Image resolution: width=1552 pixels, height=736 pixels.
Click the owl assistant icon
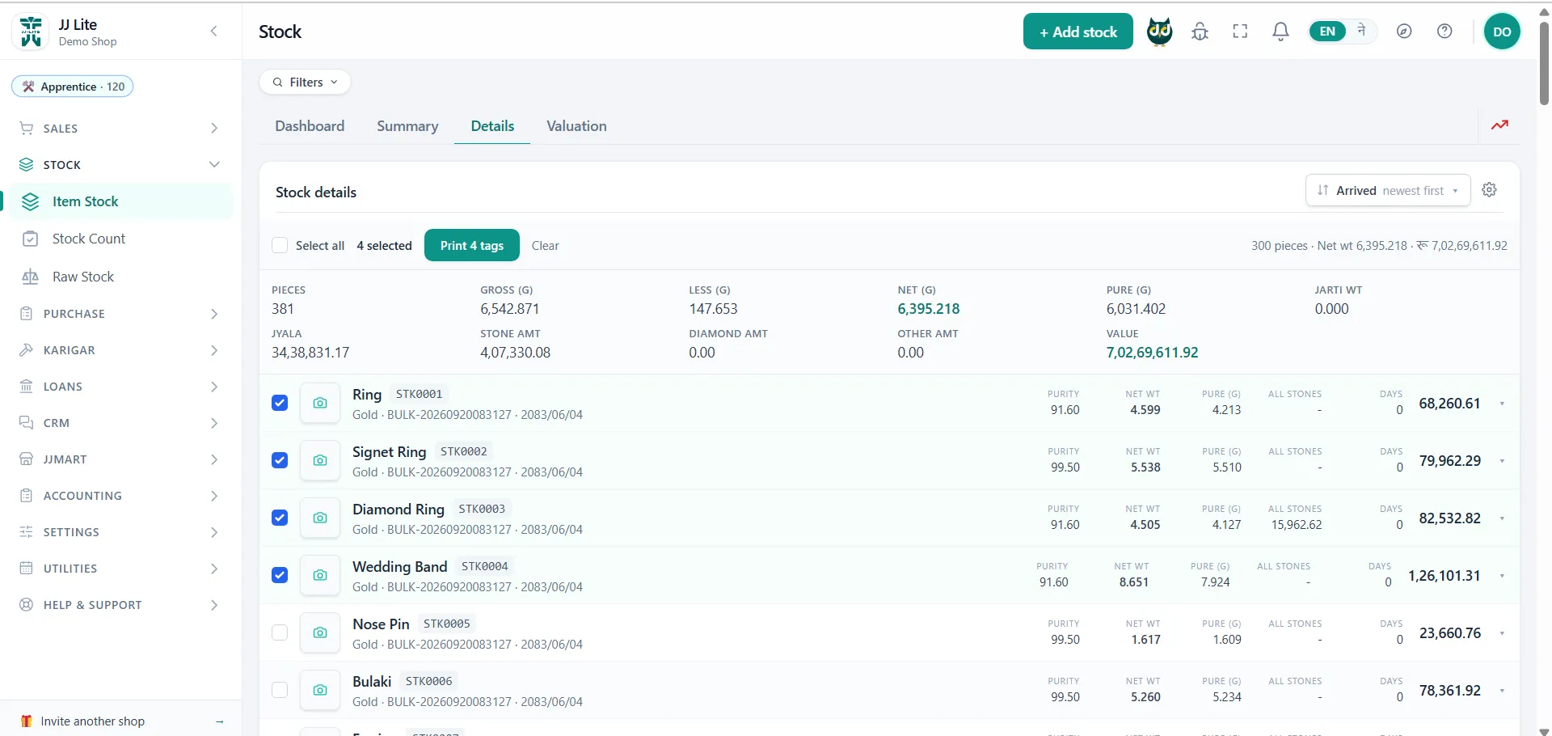(1159, 32)
